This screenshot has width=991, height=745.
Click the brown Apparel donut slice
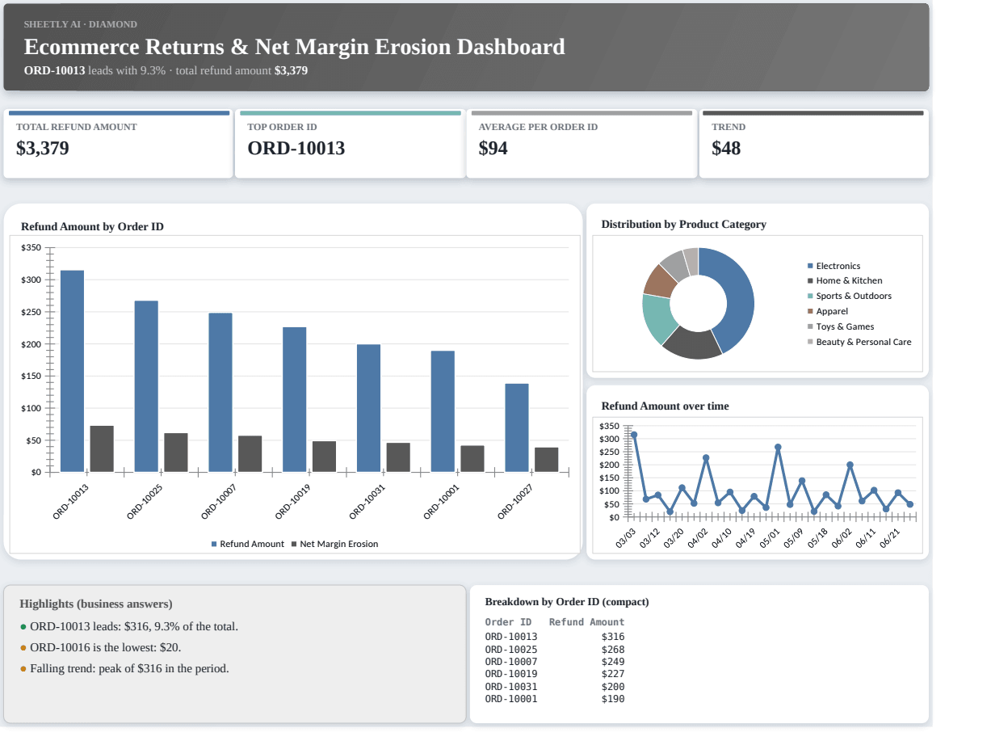click(661, 281)
